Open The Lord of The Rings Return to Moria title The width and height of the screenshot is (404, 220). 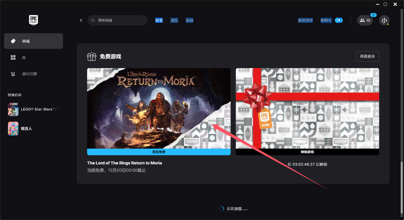click(124, 163)
